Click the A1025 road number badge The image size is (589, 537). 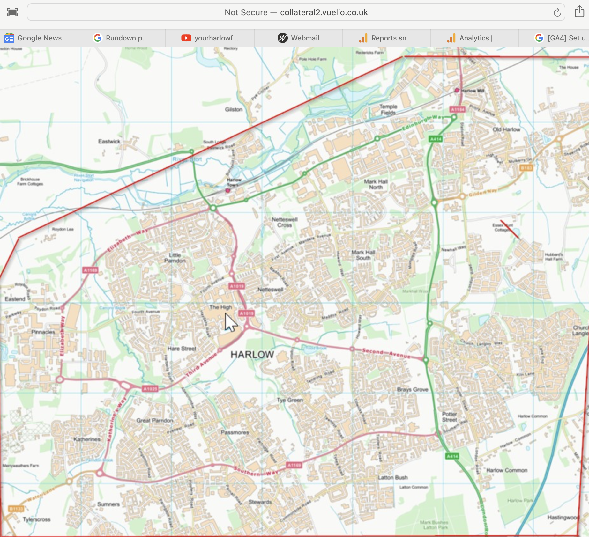150,389
